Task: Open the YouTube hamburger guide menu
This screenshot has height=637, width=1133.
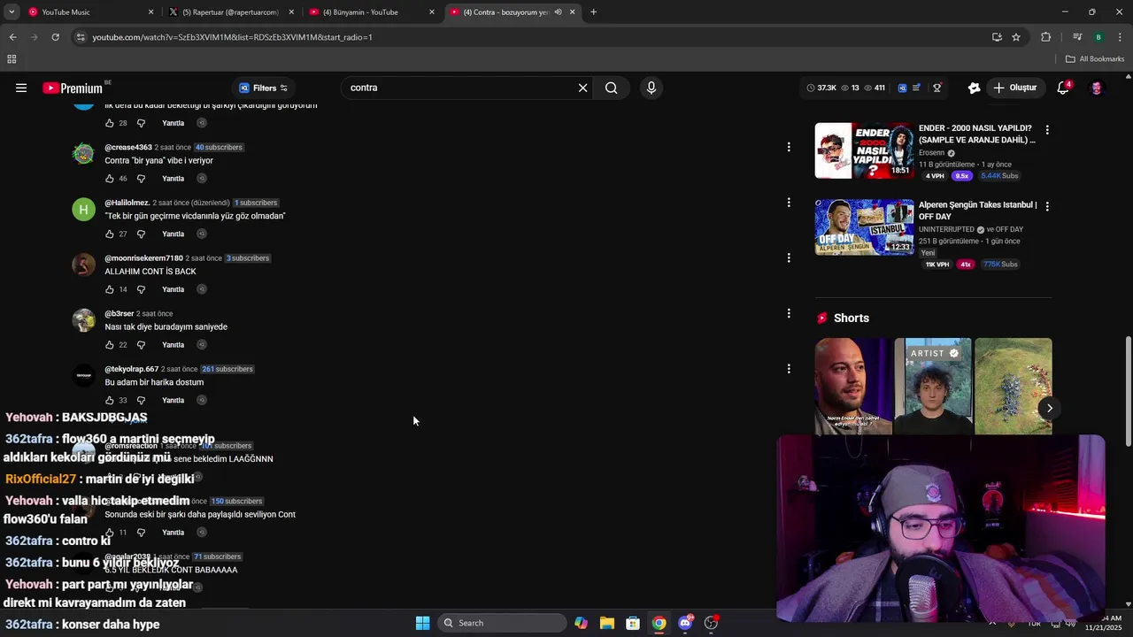Action: tap(21, 88)
